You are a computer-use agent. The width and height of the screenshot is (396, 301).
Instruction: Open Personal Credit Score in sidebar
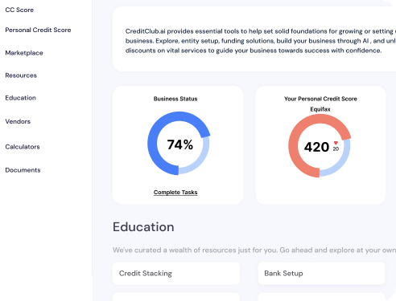(x=38, y=30)
